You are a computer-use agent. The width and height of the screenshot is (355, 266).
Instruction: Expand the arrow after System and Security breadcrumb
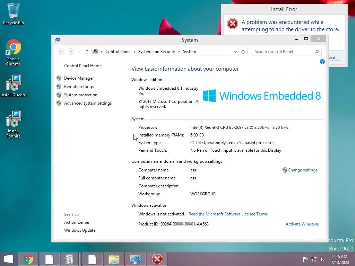click(x=179, y=52)
